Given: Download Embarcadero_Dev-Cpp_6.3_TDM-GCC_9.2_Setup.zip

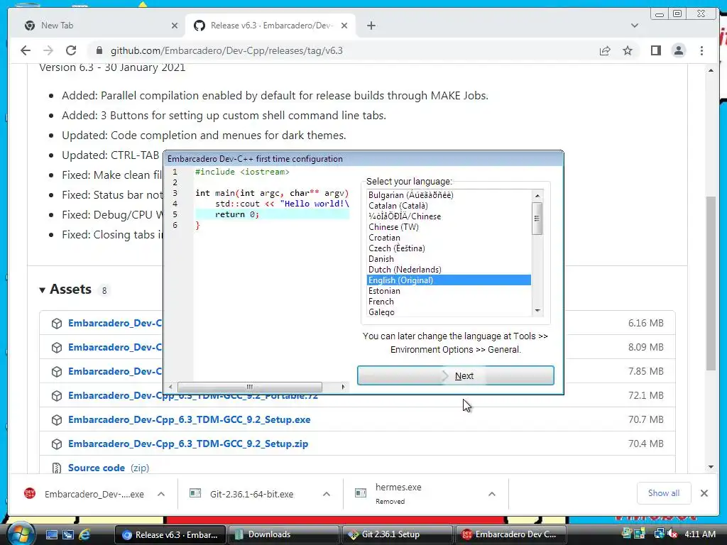Looking at the screenshot, I should 187,444.
